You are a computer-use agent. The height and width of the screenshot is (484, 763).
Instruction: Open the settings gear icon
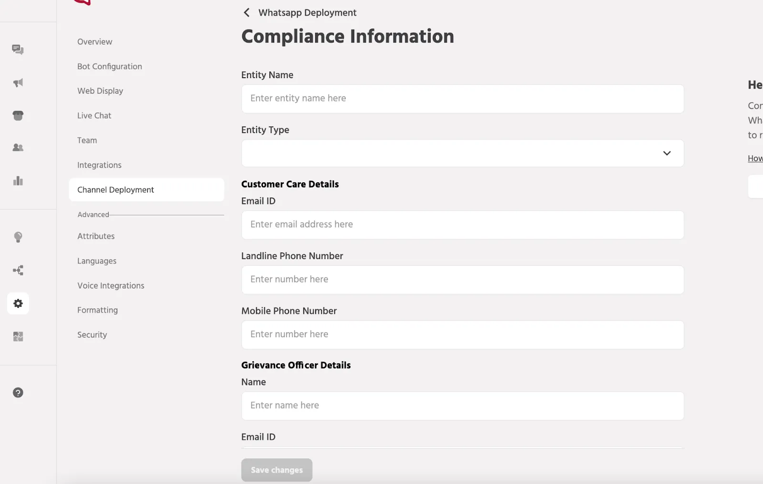(18, 303)
